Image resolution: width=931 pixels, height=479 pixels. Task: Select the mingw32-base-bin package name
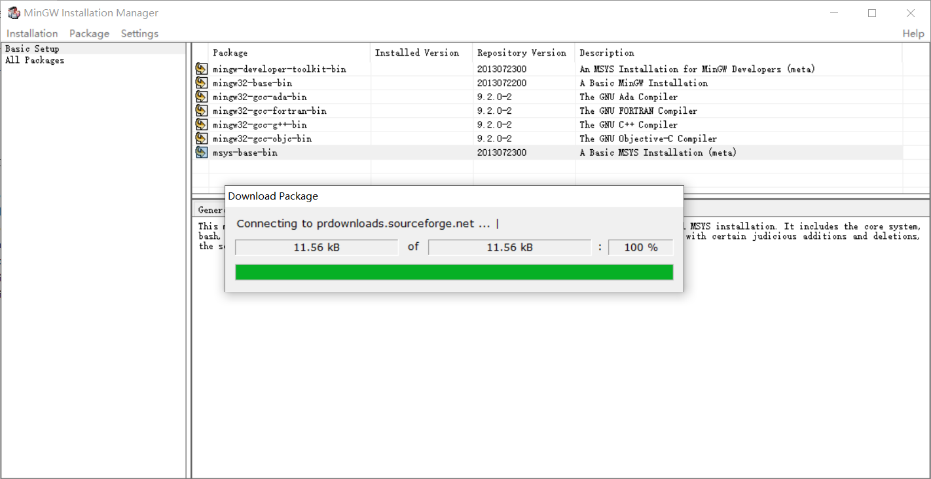(253, 83)
